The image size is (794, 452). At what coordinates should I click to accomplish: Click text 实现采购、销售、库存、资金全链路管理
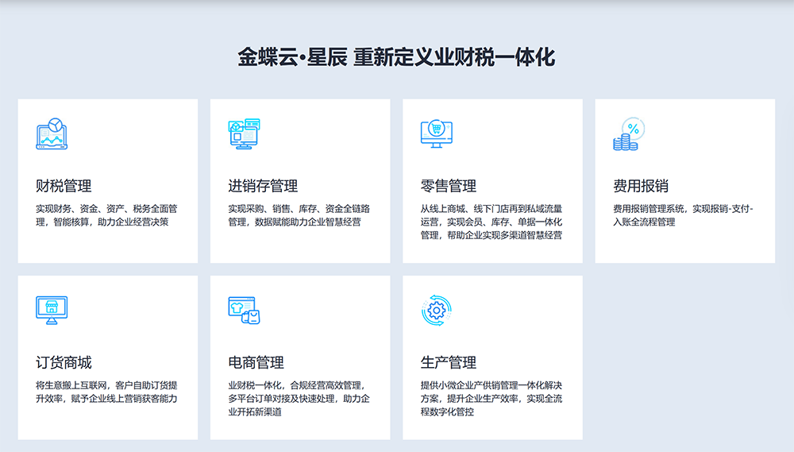299,215
